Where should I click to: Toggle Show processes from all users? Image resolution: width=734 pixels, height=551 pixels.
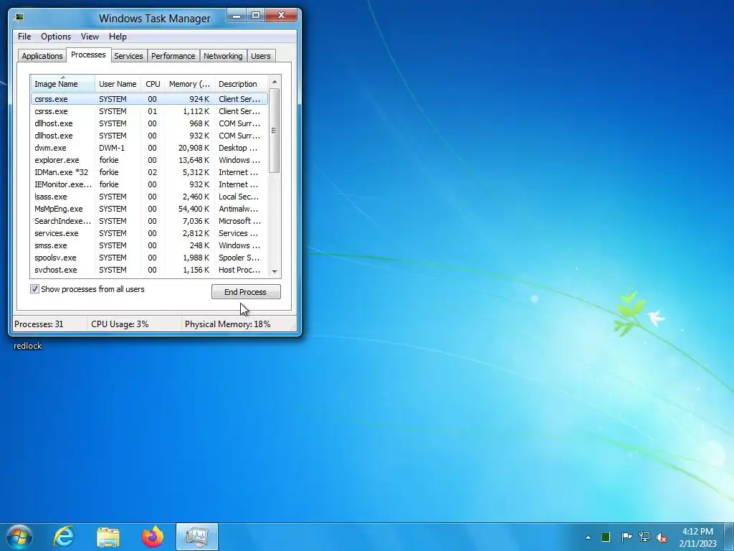34,289
